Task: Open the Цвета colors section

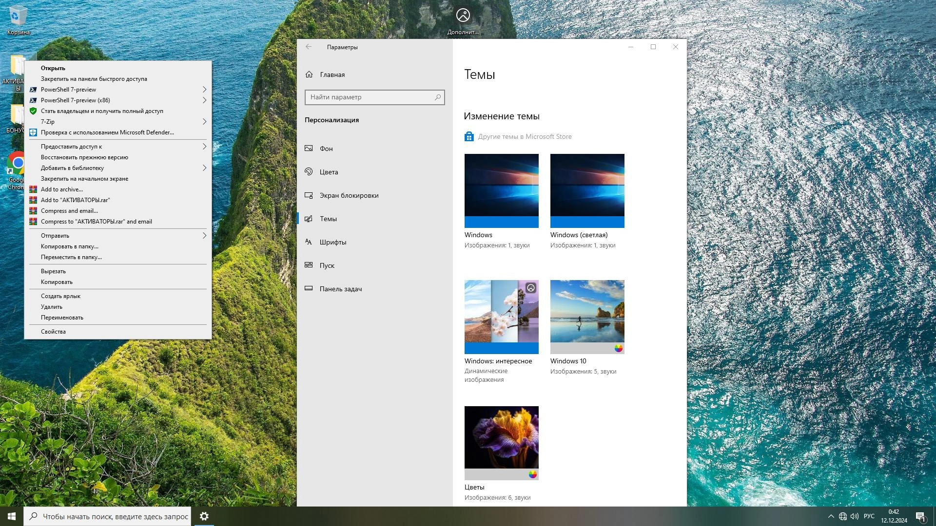Action: pyautogui.click(x=329, y=172)
